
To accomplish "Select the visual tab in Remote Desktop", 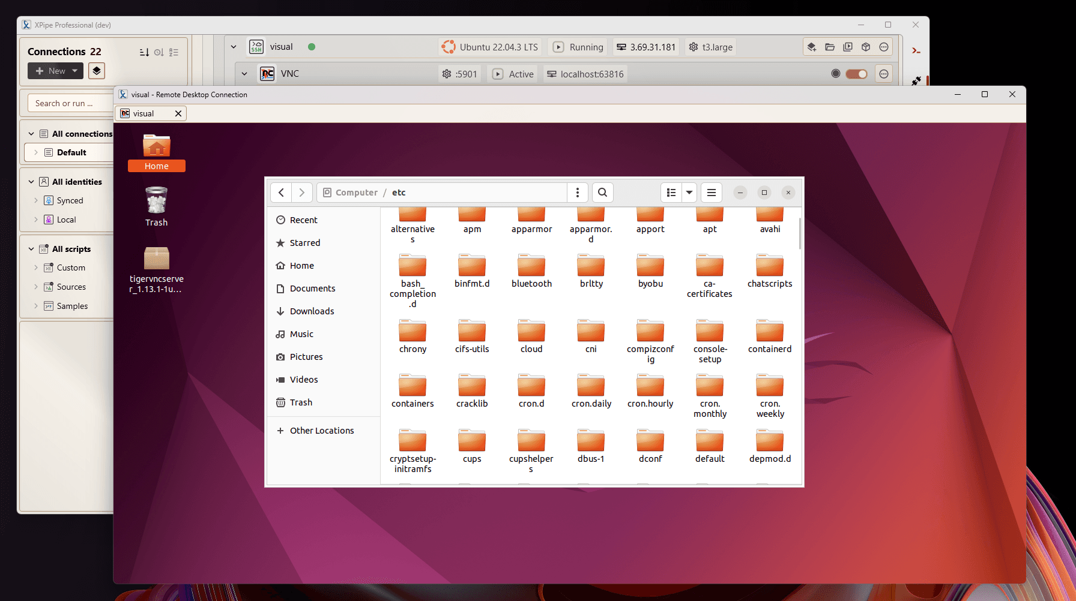I will click(150, 113).
